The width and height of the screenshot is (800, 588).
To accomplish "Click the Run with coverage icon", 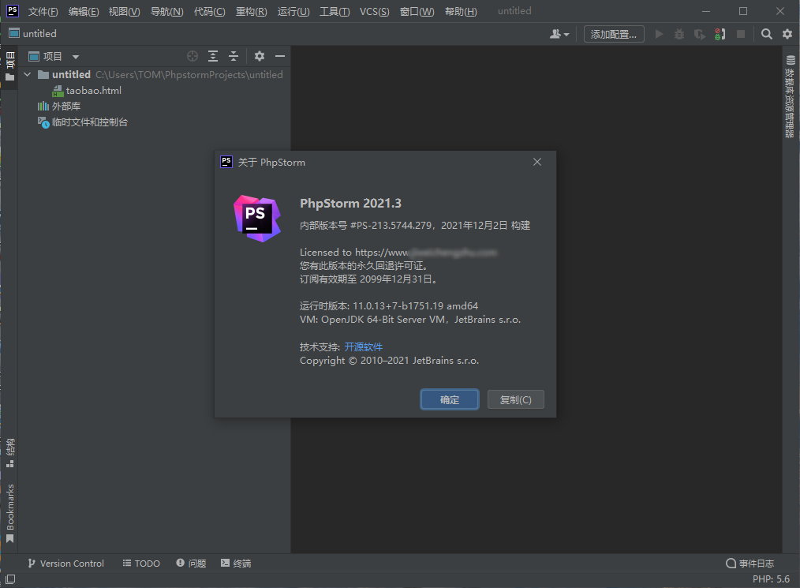I will pyautogui.click(x=700, y=34).
